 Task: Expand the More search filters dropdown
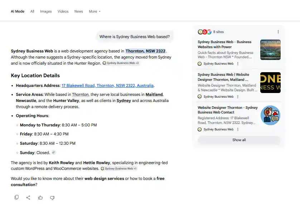tap(95, 11)
